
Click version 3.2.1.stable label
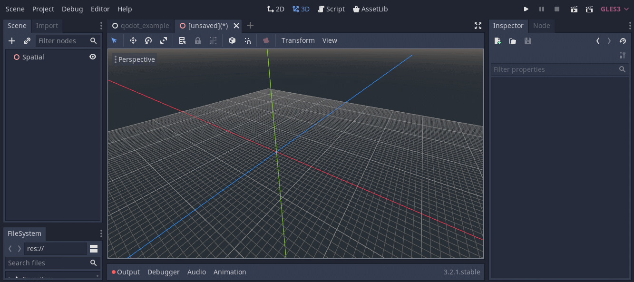[x=462, y=272]
